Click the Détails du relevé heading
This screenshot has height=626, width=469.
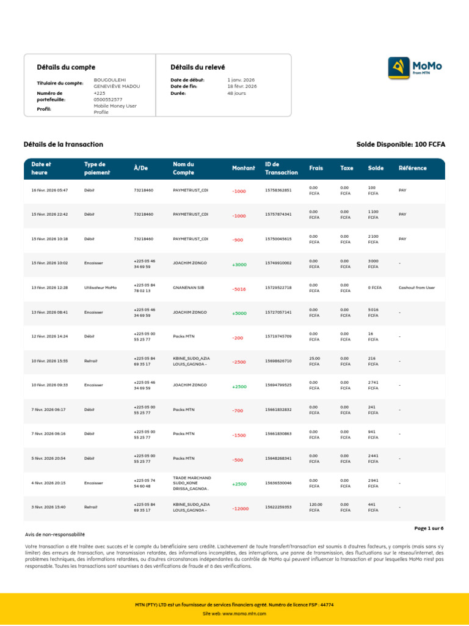(x=198, y=67)
